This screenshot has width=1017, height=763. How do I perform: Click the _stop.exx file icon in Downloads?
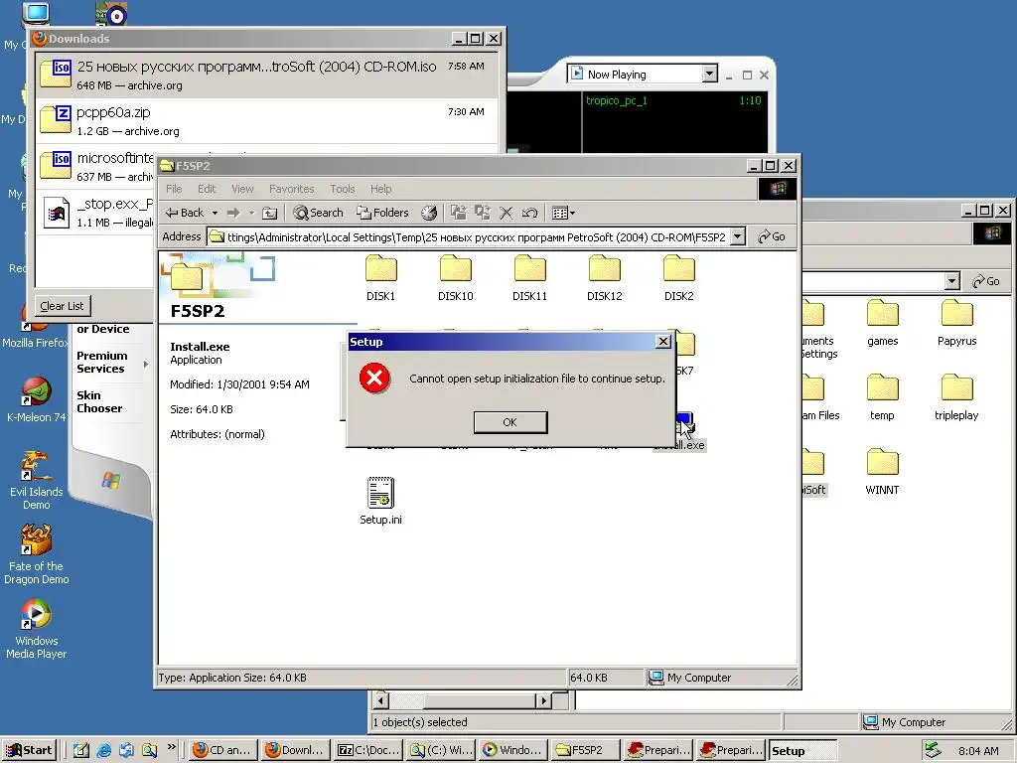57,213
